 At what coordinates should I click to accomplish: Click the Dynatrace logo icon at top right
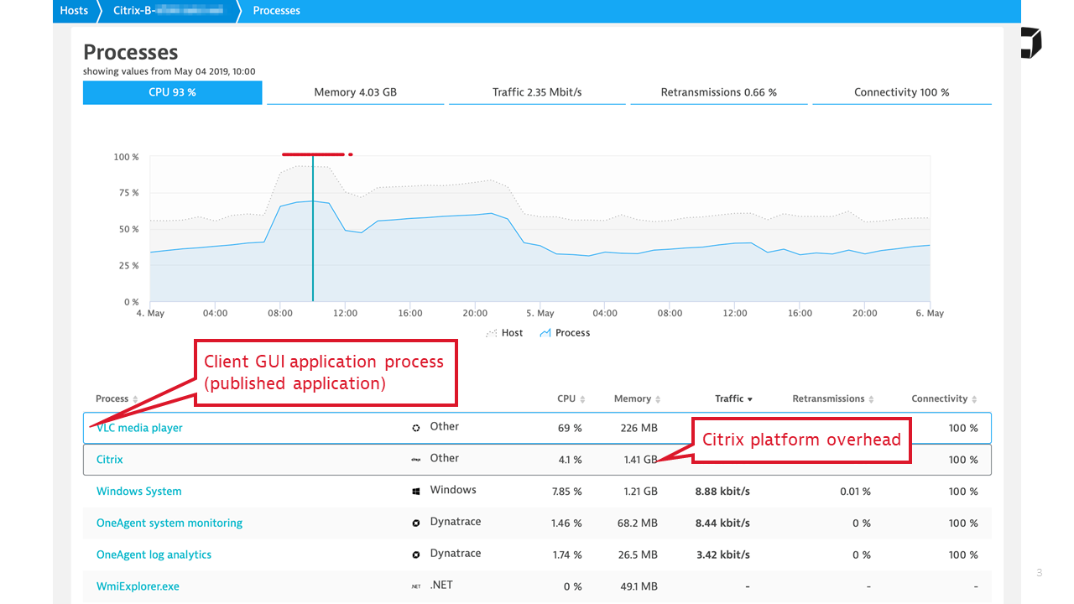click(1031, 43)
